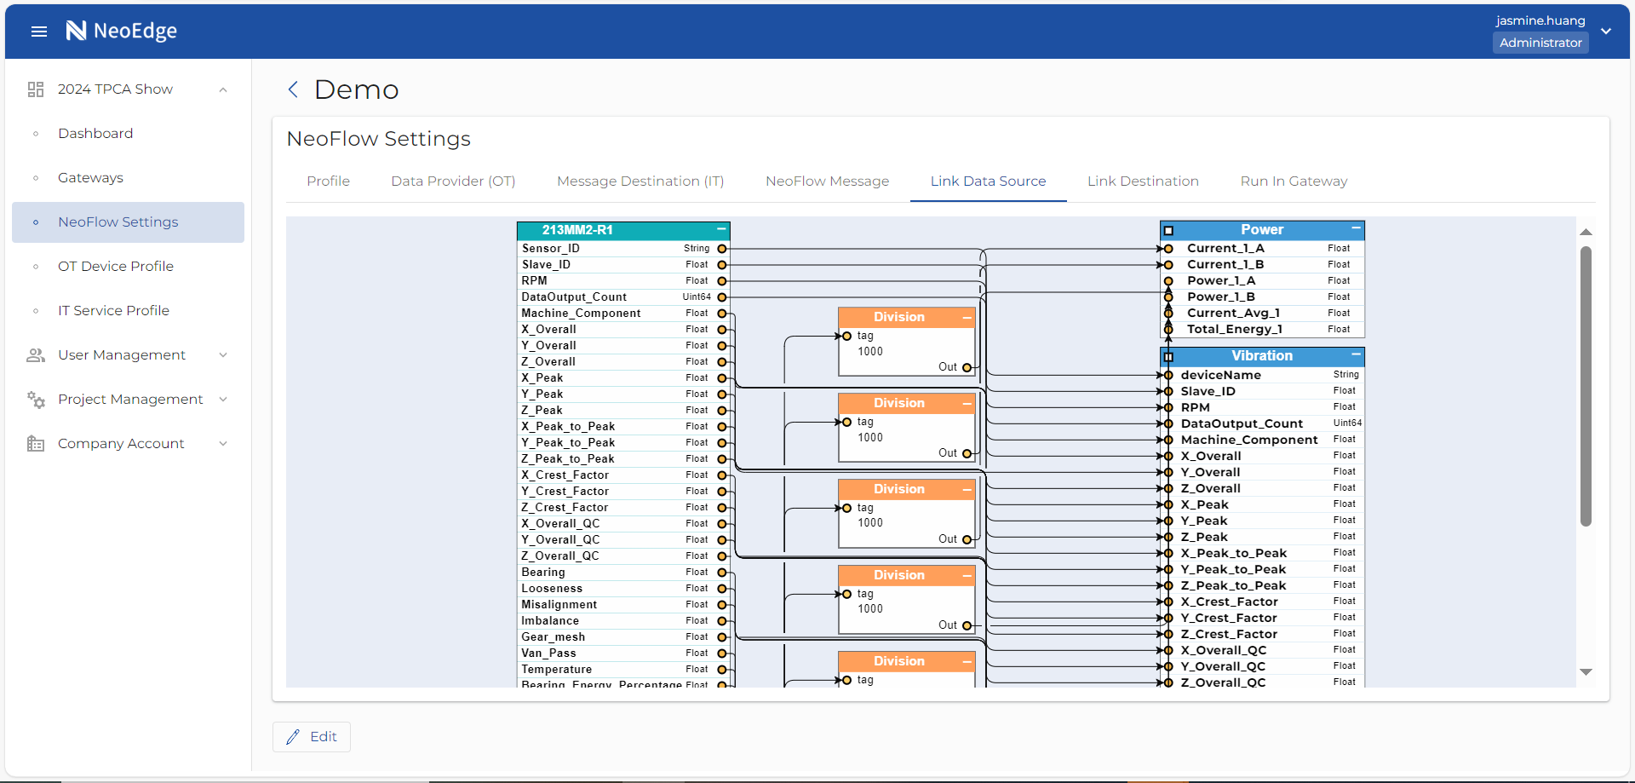The width and height of the screenshot is (1635, 783).
Task: Collapse the second Division node
Action: tap(967, 403)
